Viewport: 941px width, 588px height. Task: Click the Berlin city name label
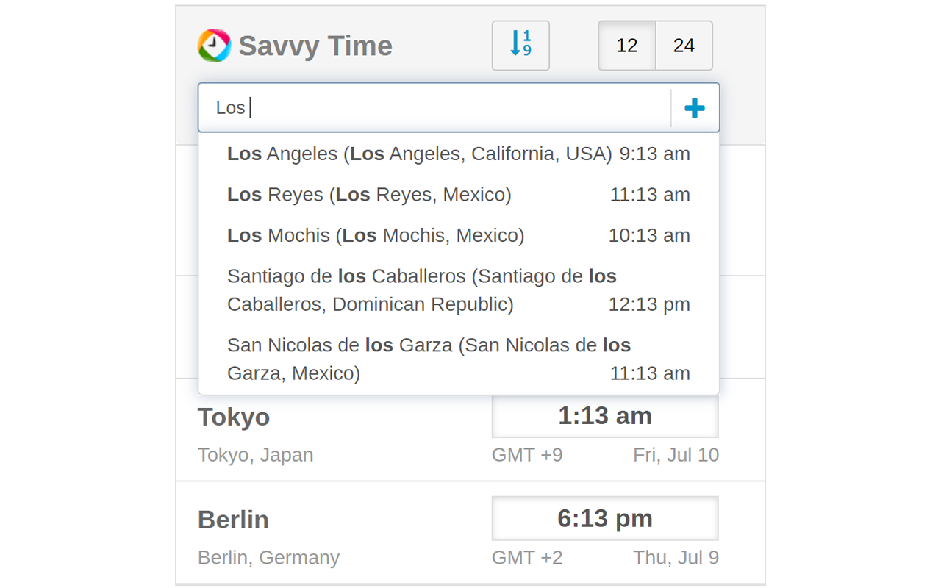click(x=233, y=520)
